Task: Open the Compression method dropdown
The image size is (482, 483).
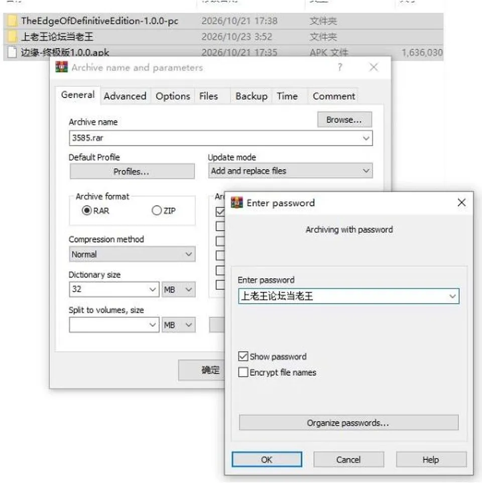Action: (x=188, y=254)
